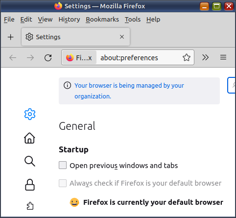Open the Home settings category
Image resolution: width=236 pixels, height=218 pixels.
29,138
